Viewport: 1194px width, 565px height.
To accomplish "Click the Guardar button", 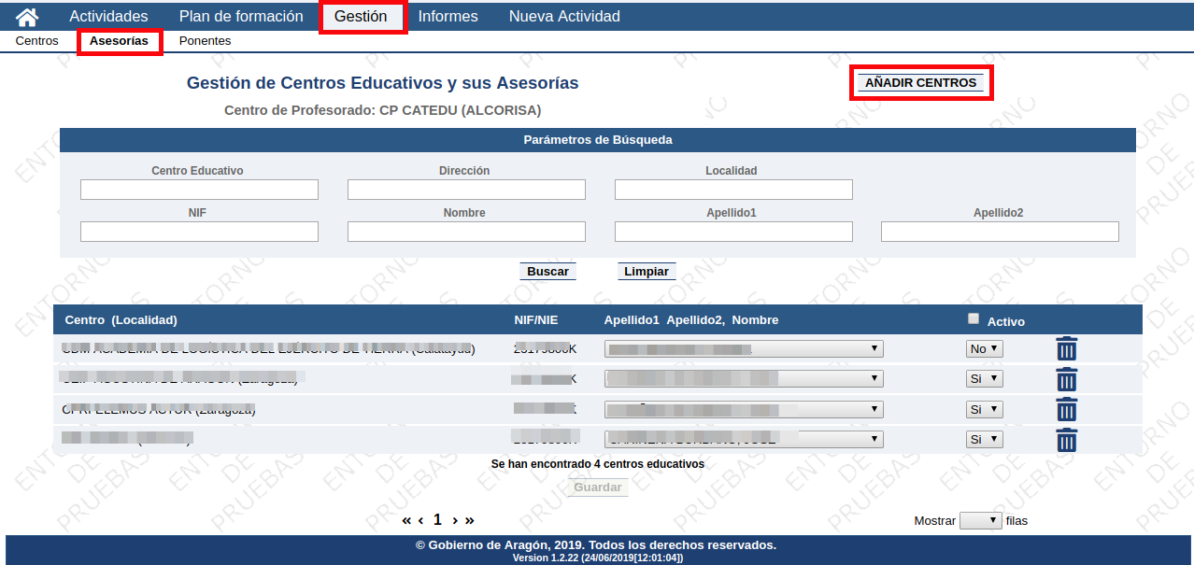I will pos(598,487).
